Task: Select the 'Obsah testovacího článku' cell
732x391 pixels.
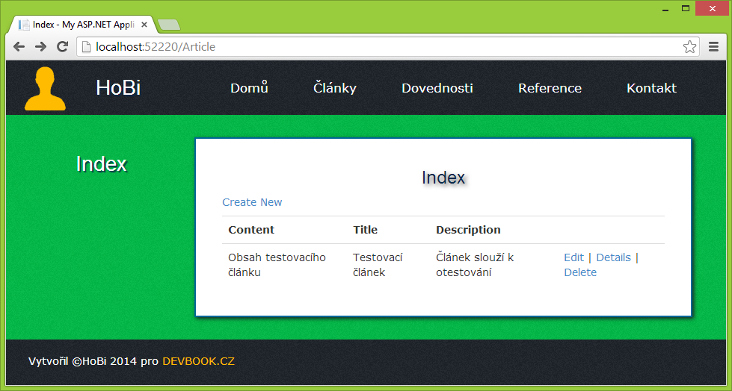Action: pos(277,265)
